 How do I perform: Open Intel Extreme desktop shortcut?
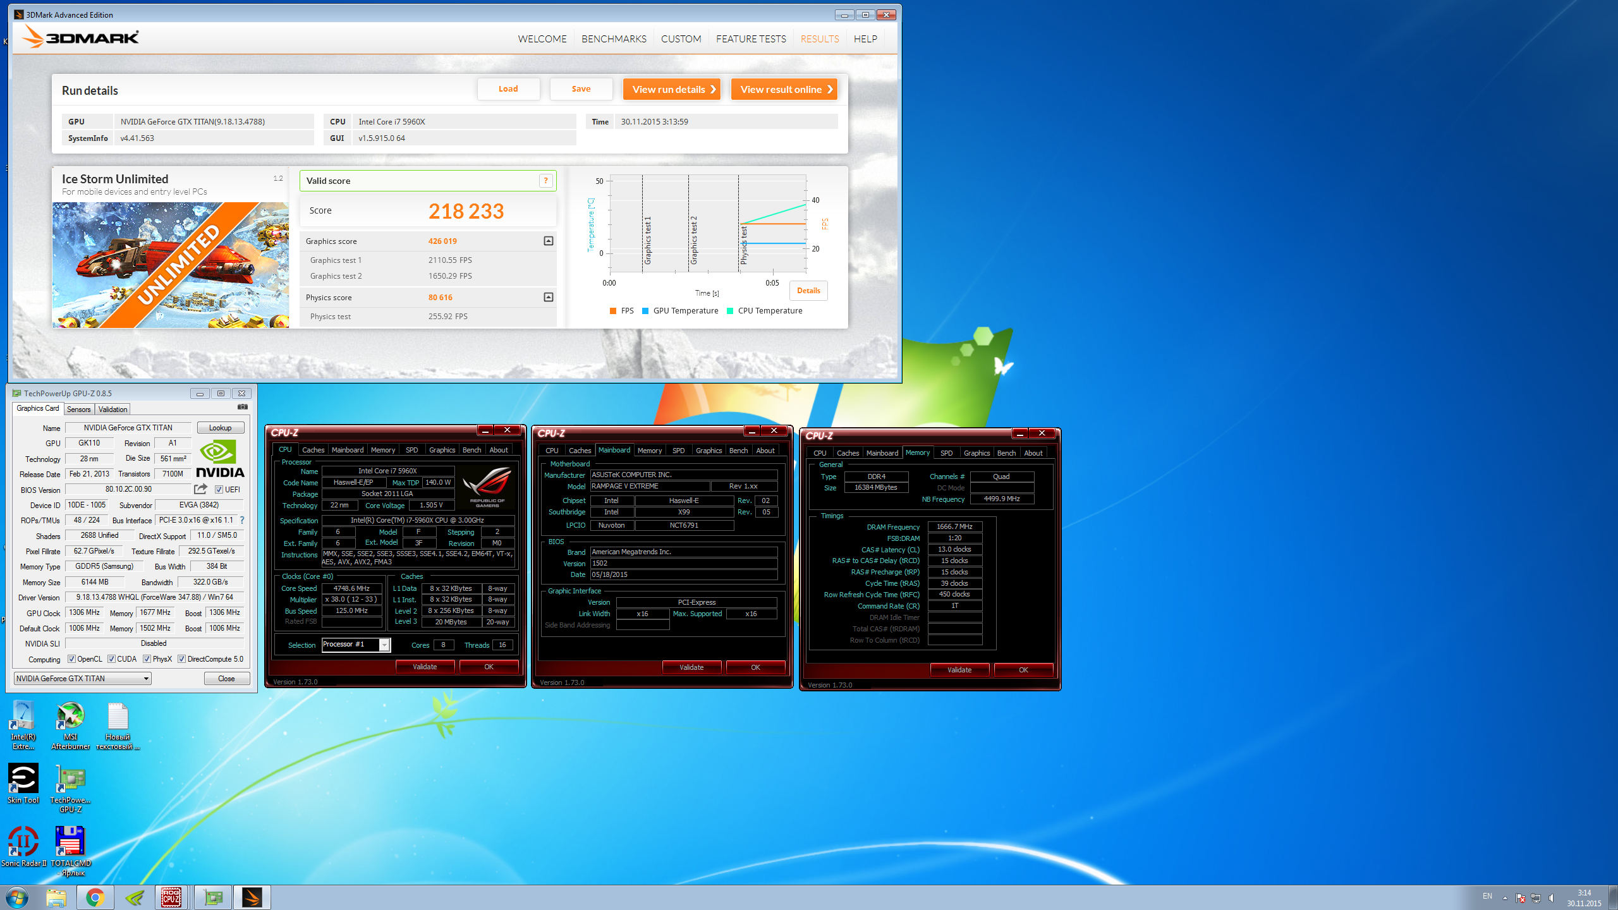(23, 725)
